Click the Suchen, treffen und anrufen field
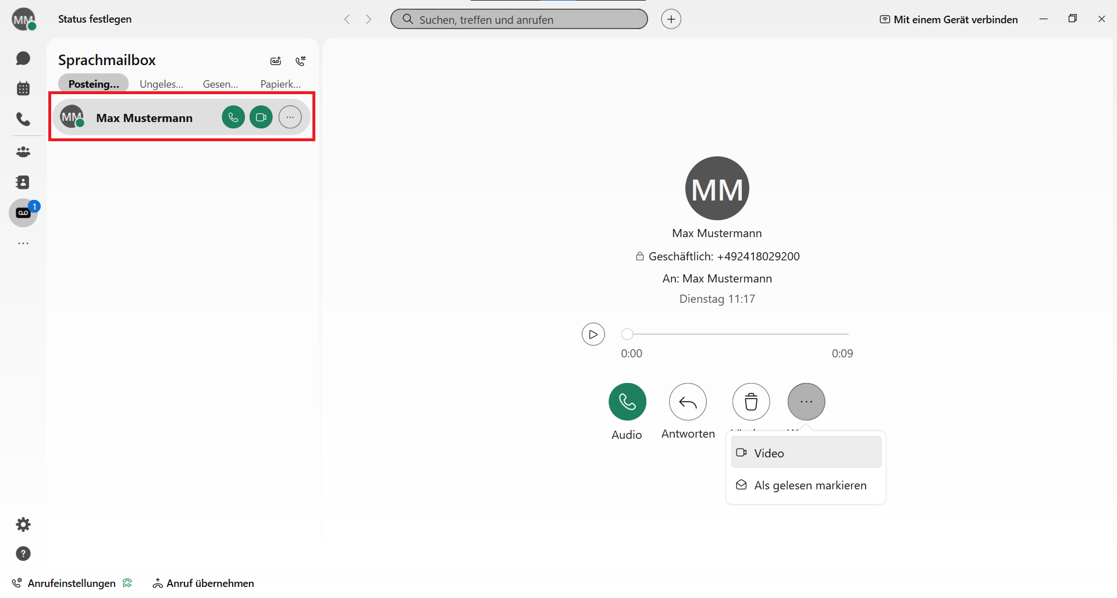Image resolution: width=1117 pixels, height=598 pixels. [x=519, y=19]
